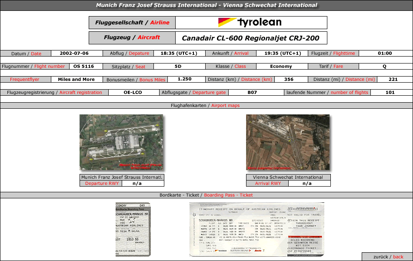
Task: Click the Miles and More frequent flyer value
Action: pyautogui.click(x=76, y=79)
